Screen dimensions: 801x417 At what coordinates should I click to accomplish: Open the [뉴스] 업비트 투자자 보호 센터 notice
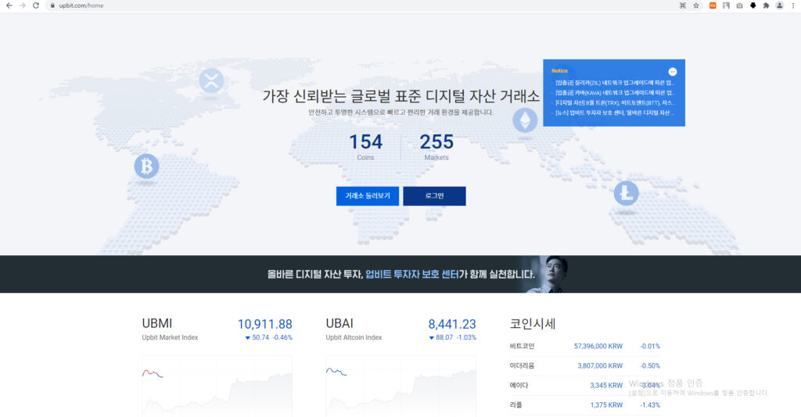(615, 112)
